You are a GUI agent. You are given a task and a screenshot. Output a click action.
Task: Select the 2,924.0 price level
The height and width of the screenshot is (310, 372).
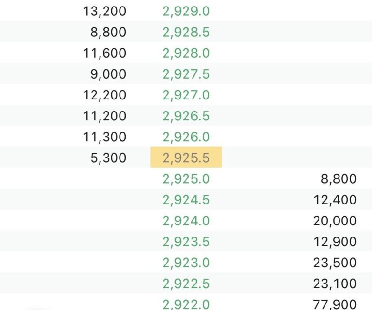pos(186,221)
